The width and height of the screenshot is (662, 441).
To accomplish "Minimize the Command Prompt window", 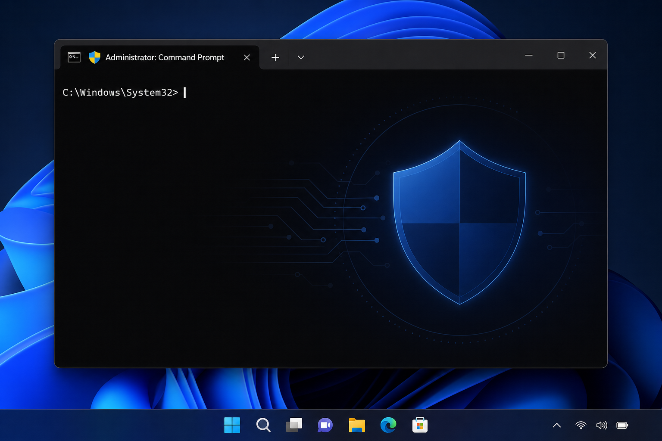I will 529,55.
